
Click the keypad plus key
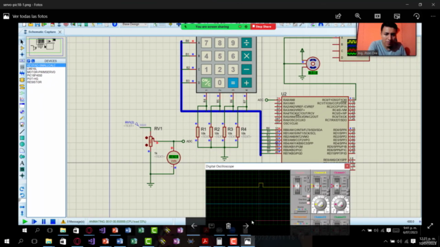click(x=246, y=82)
